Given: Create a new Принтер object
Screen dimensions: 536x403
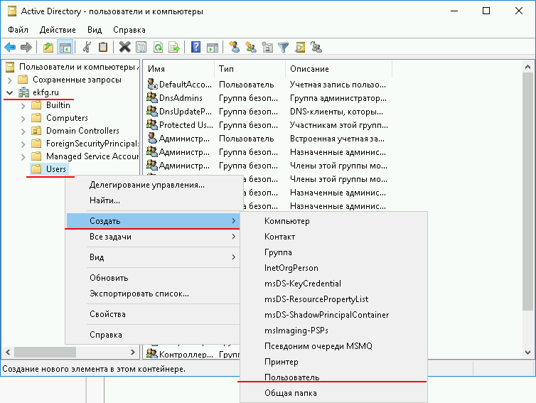Looking at the screenshot, I should pyautogui.click(x=333, y=362).
